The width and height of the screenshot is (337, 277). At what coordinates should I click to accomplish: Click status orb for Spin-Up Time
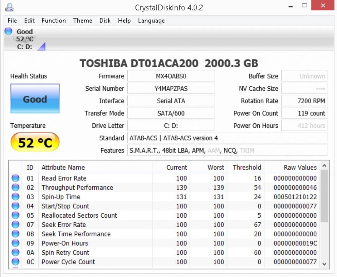(x=15, y=196)
